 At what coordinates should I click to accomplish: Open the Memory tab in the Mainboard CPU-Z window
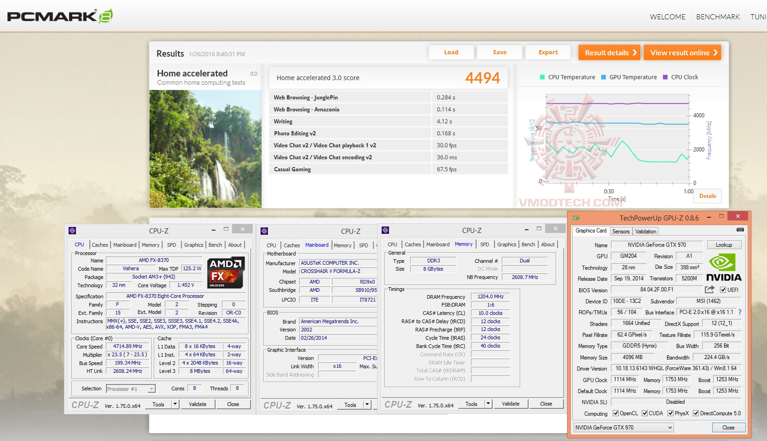pos(343,245)
